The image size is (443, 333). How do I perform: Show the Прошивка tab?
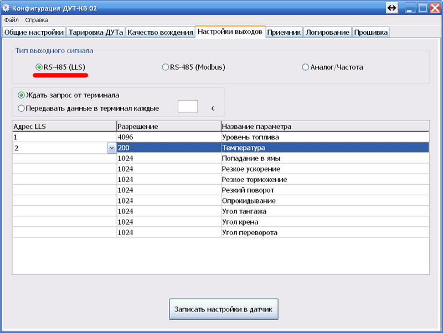click(370, 32)
